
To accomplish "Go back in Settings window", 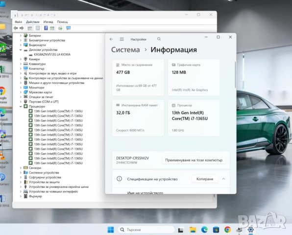I will pyautogui.click(x=111, y=39).
